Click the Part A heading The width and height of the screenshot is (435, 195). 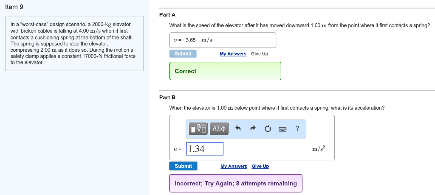[x=164, y=15]
